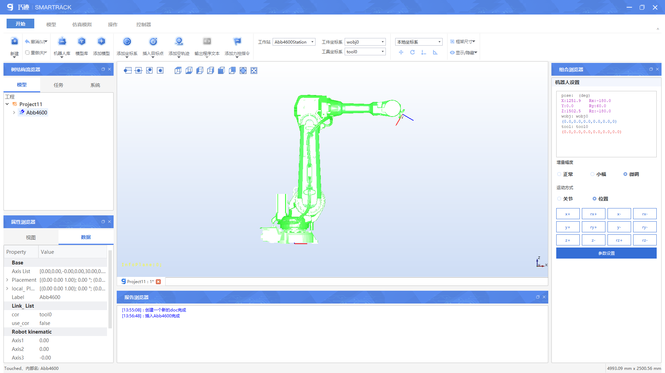Open the 工件坐标系 wobj0 dropdown
The width and height of the screenshot is (665, 373).
[365, 42]
